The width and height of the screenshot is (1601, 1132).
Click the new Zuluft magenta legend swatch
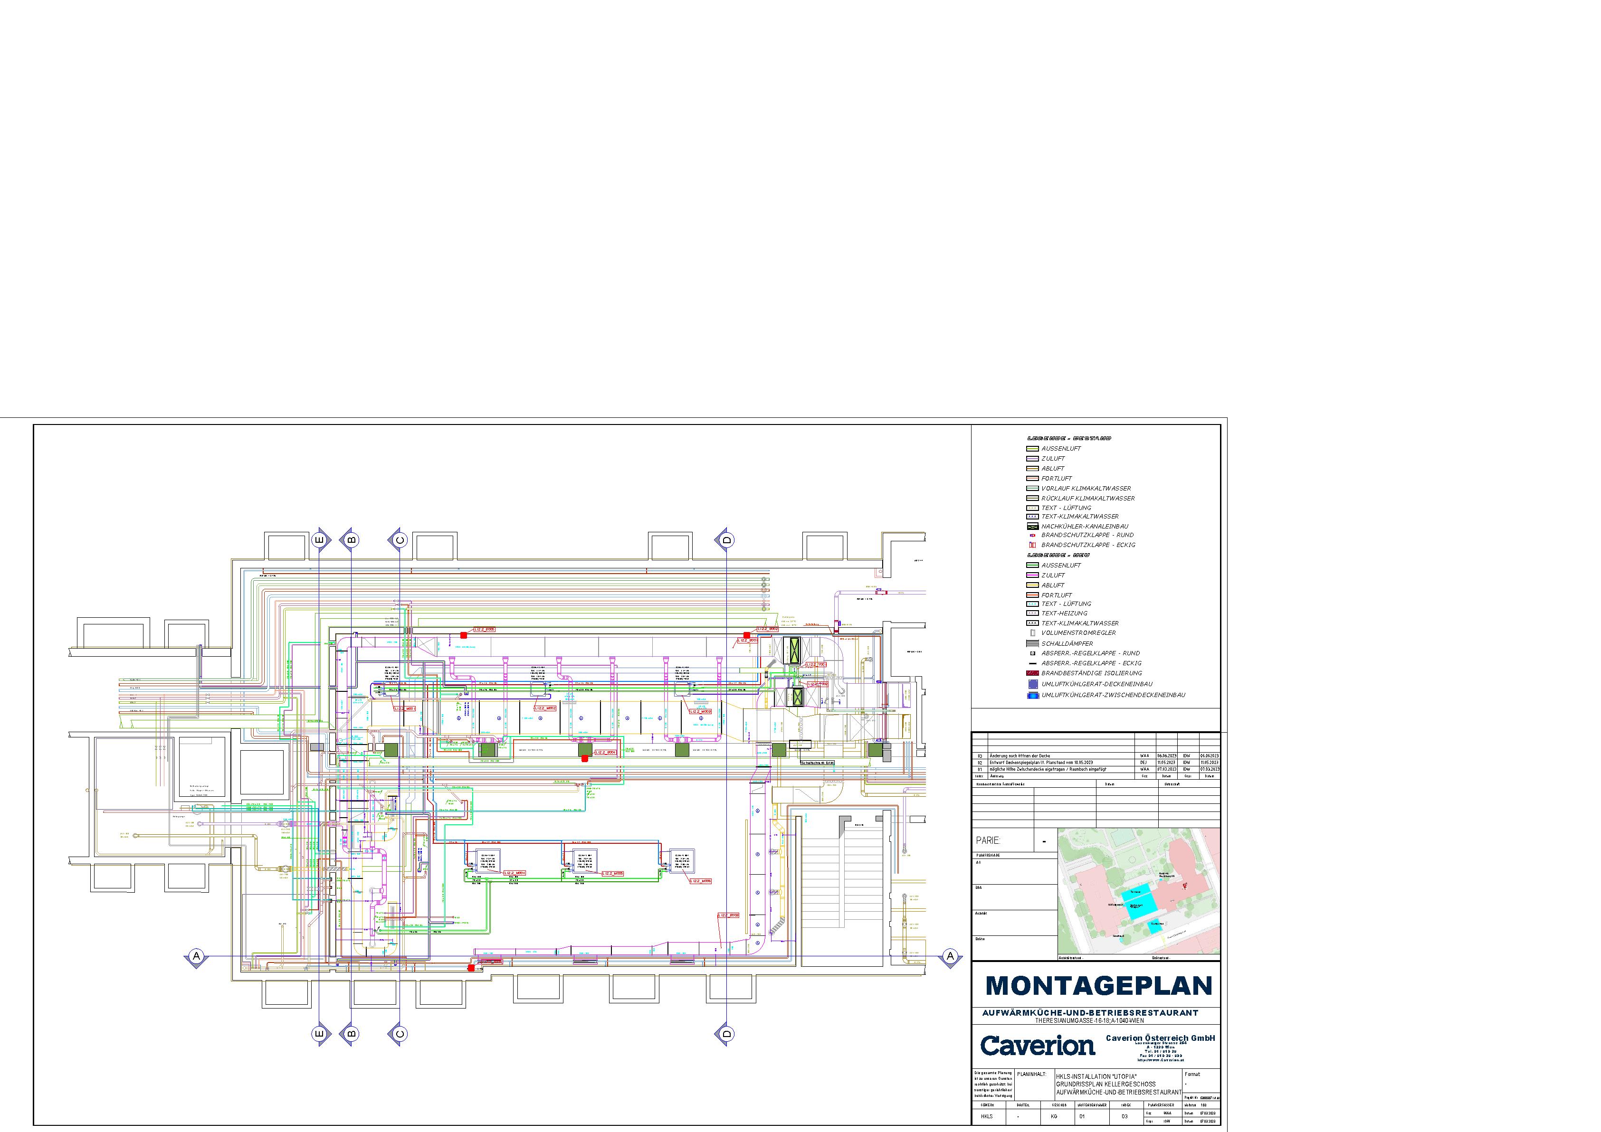point(1032,575)
